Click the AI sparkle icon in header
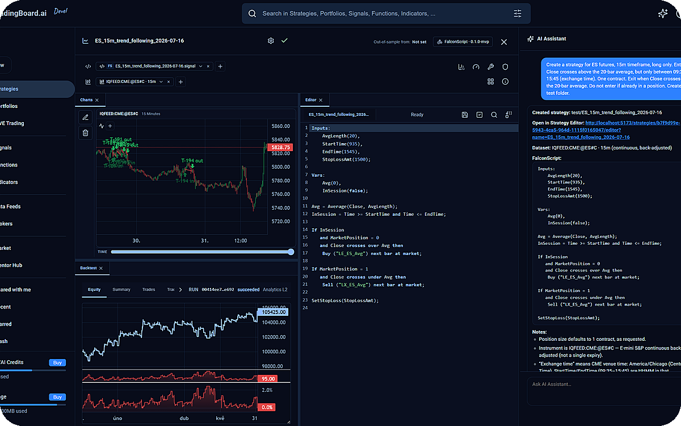 coord(662,14)
